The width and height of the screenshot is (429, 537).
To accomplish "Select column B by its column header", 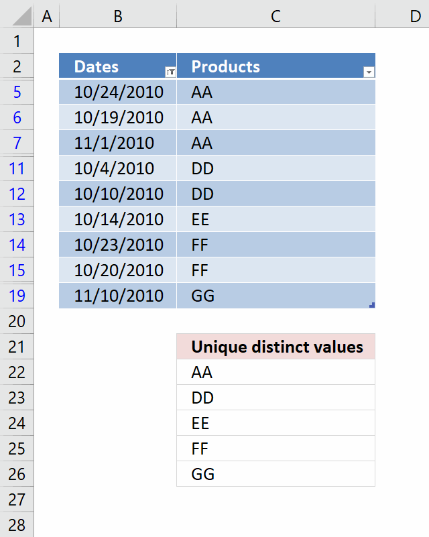I will pyautogui.click(x=117, y=15).
